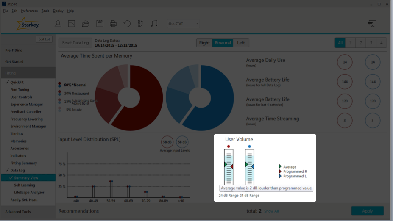Select the Left ear view
393x221 pixels.
241,43
